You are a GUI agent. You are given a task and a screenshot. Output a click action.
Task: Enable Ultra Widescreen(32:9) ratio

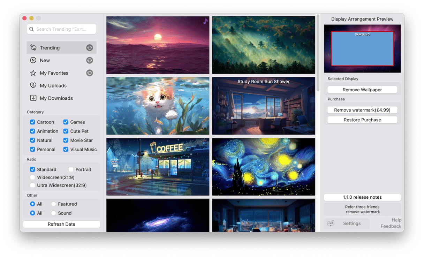pyautogui.click(x=32, y=185)
